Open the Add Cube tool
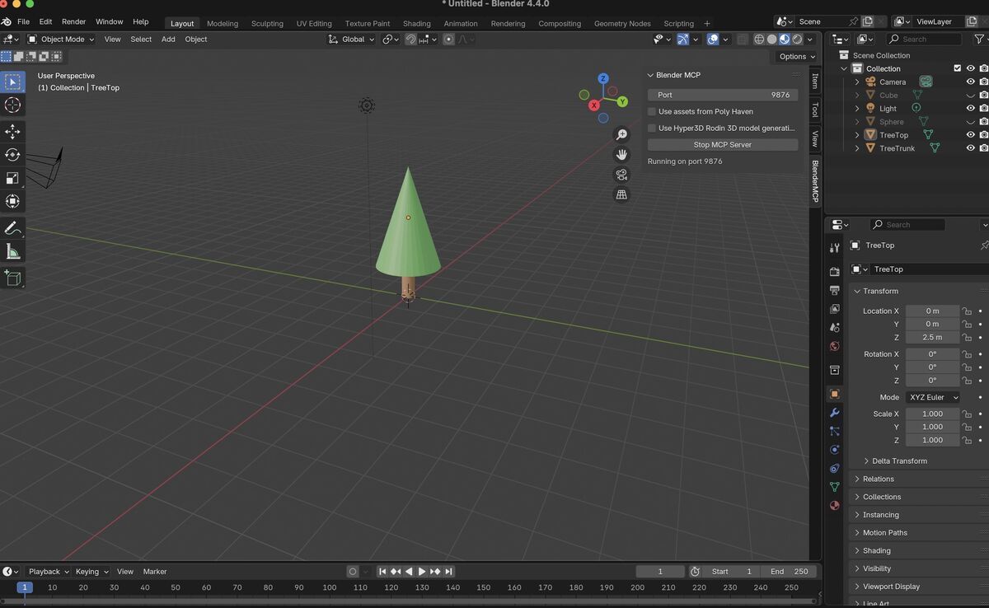This screenshot has height=608, width=989. [x=12, y=278]
